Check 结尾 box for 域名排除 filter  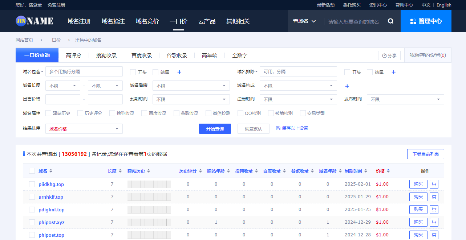[x=370, y=72]
